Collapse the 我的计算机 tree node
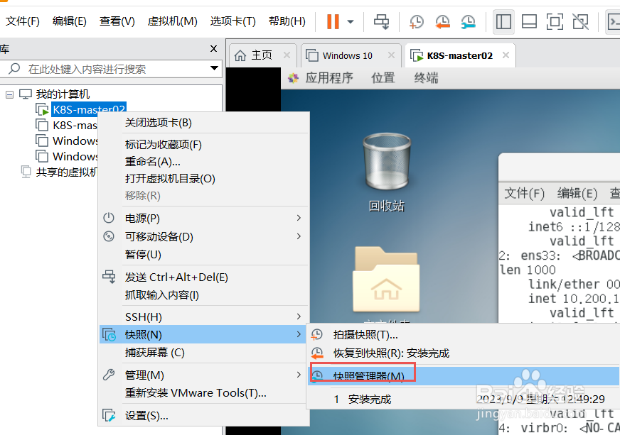 [8, 93]
